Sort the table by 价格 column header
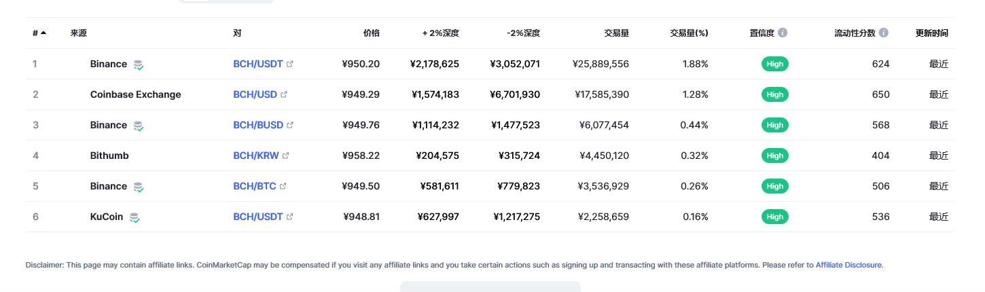The image size is (985, 292). click(x=371, y=33)
